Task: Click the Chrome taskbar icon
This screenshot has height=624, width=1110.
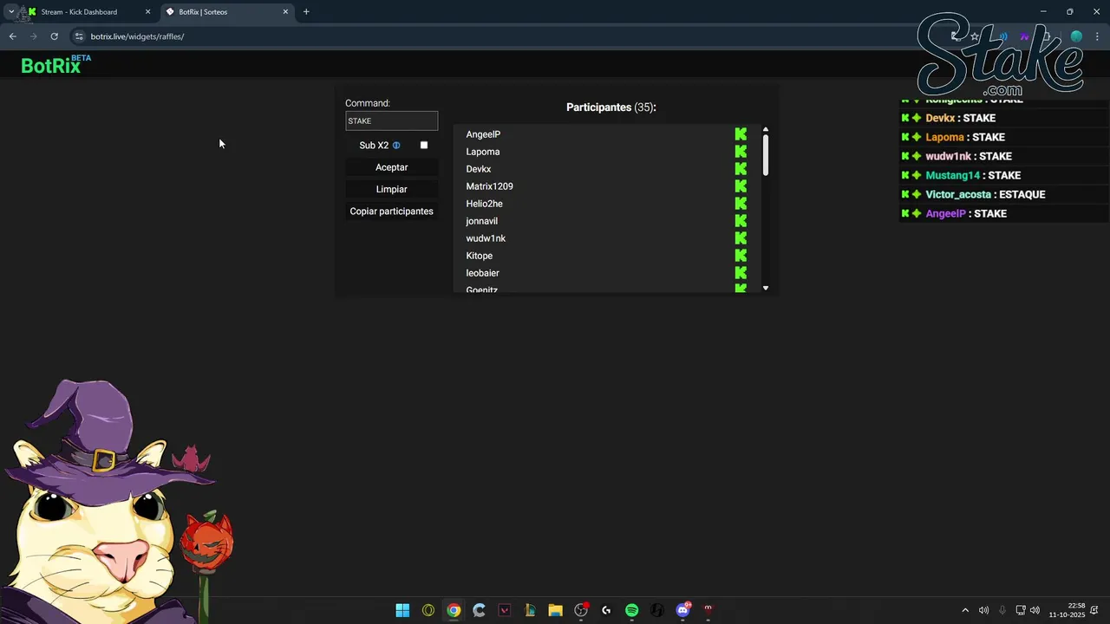Action: point(454,610)
